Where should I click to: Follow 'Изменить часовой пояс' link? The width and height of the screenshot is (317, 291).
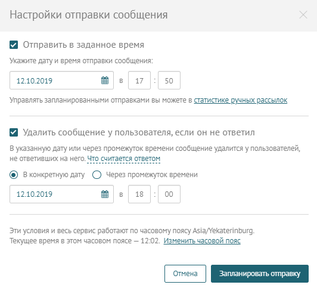202,241
